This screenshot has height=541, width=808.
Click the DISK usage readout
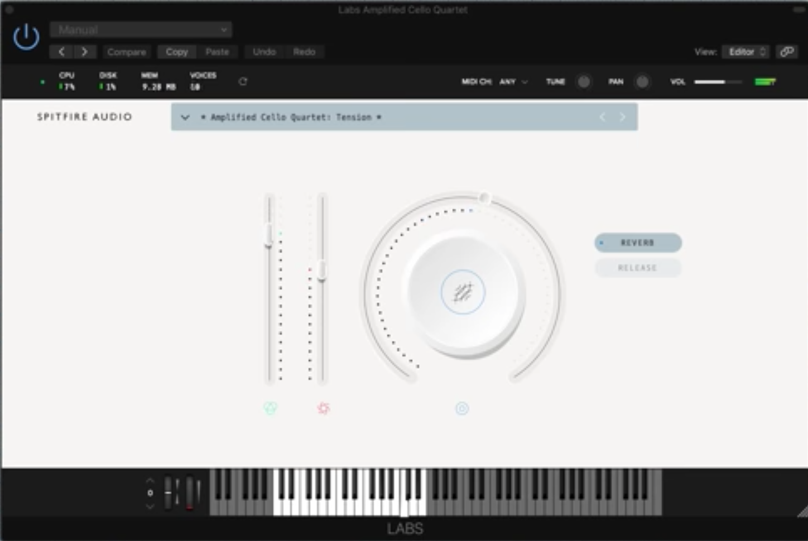tap(108, 81)
